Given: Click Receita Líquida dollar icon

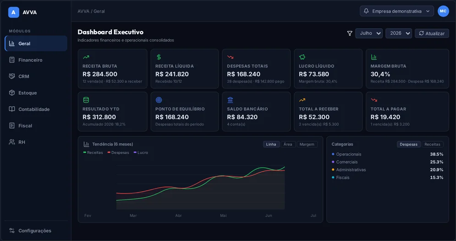Looking at the screenshot, I should [x=159, y=57].
